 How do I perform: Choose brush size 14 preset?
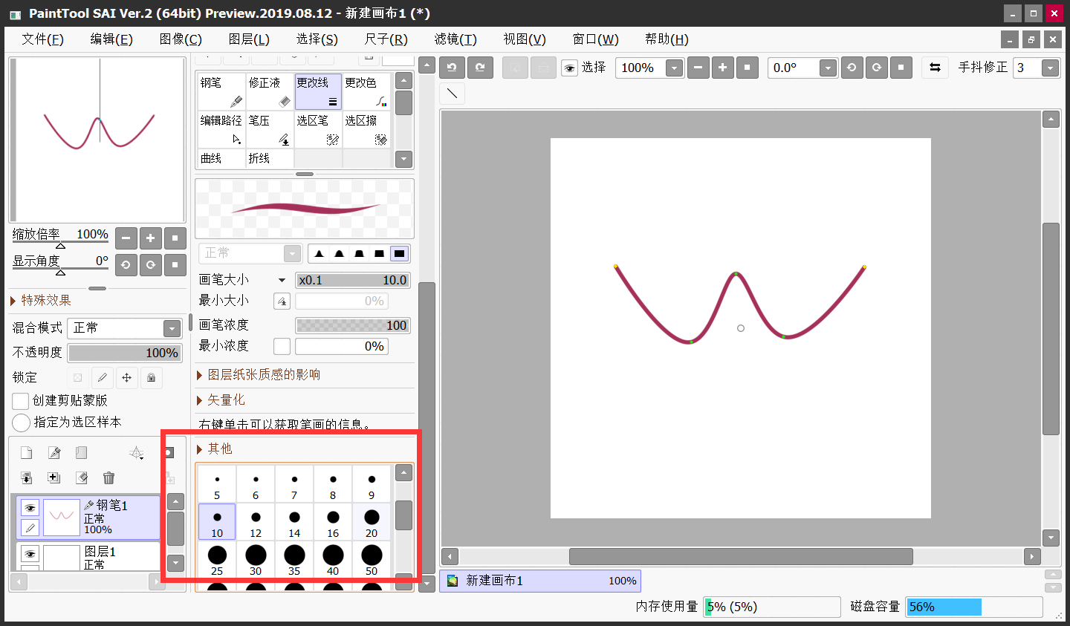tap(294, 522)
